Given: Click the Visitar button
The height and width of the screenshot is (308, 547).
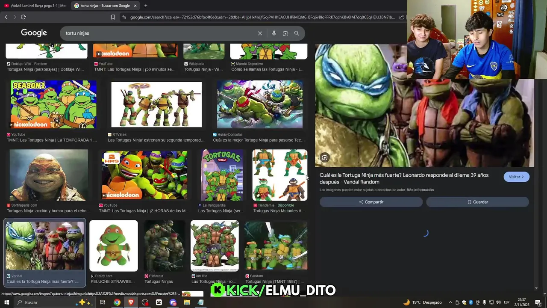Looking at the screenshot, I should click(516, 177).
